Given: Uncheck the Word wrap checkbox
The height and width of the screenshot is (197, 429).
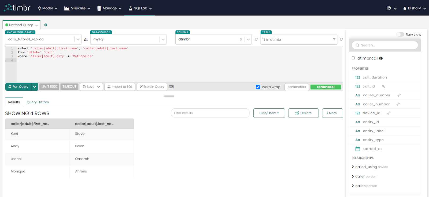Looking at the screenshot, I should coord(258,87).
